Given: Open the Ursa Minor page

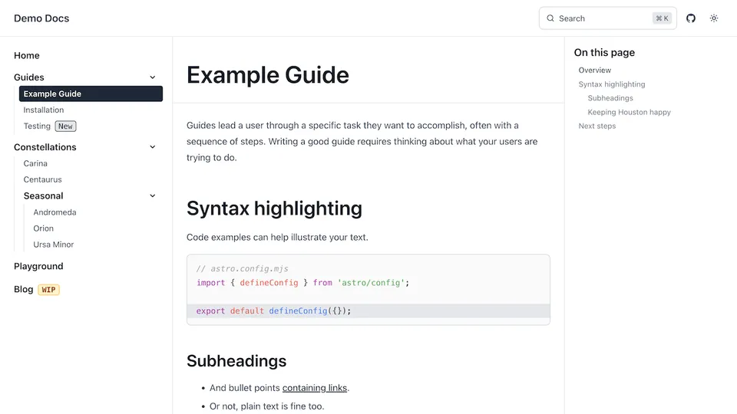Looking at the screenshot, I should pyautogui.click(x=54, y=245).
